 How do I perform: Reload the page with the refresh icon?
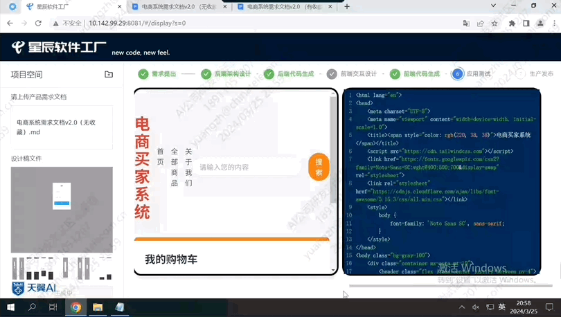[38, 24]
